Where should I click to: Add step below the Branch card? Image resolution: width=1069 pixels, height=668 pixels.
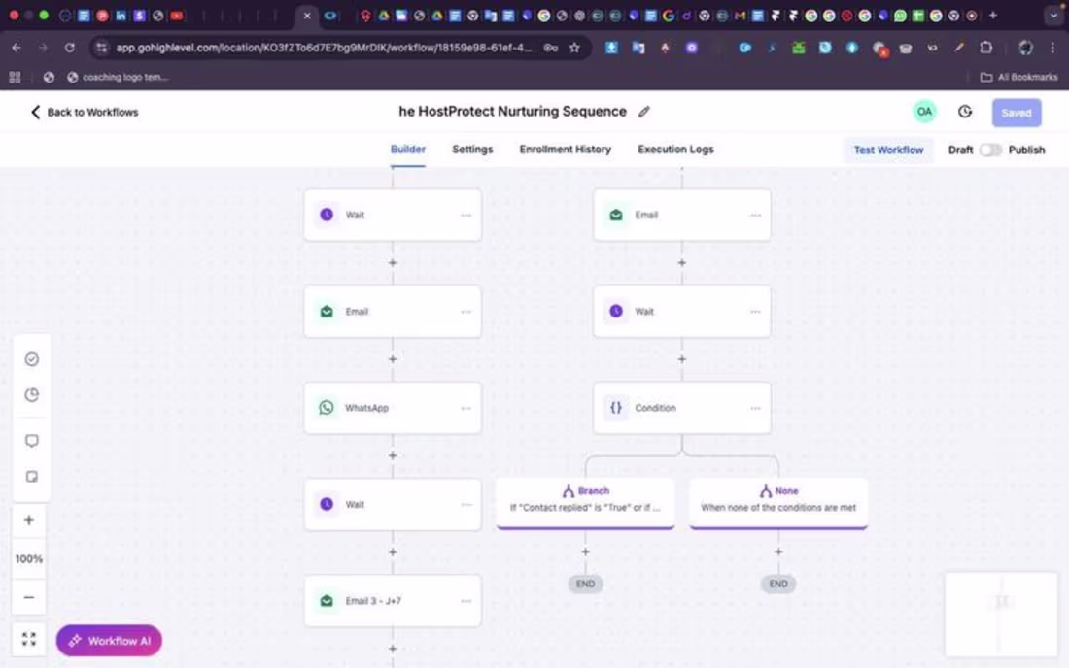coord(585,551)
